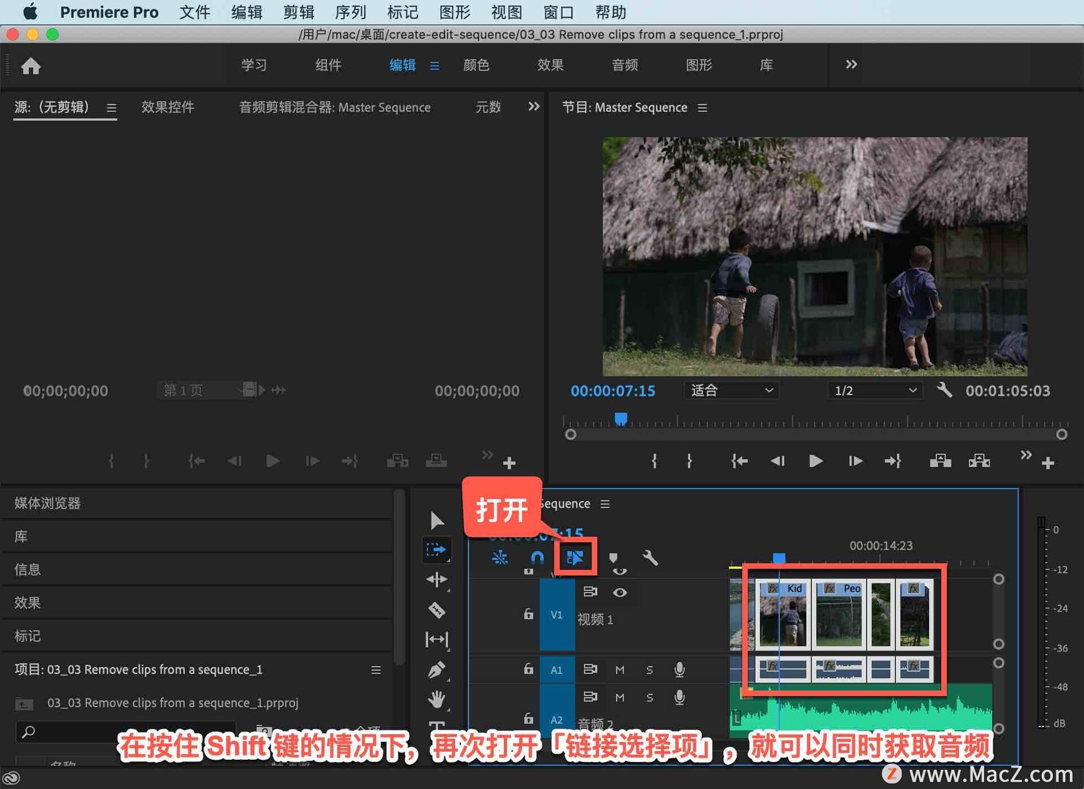Select the Razor tool in toolbar
This screenshot has width=1084, height=789.
click(436, 610)
